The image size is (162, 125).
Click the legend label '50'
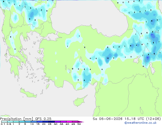point(79,124)
